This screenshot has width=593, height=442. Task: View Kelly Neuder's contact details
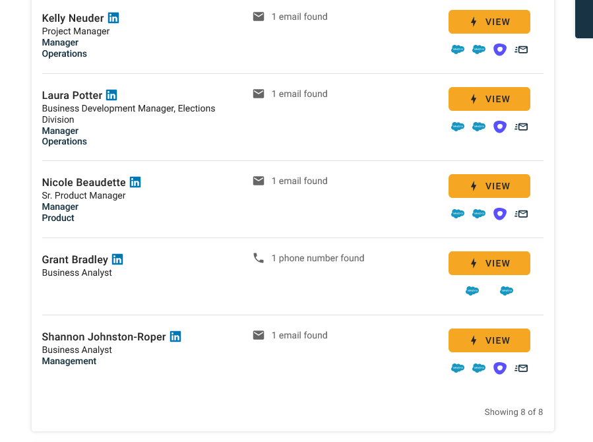[489, 22]
